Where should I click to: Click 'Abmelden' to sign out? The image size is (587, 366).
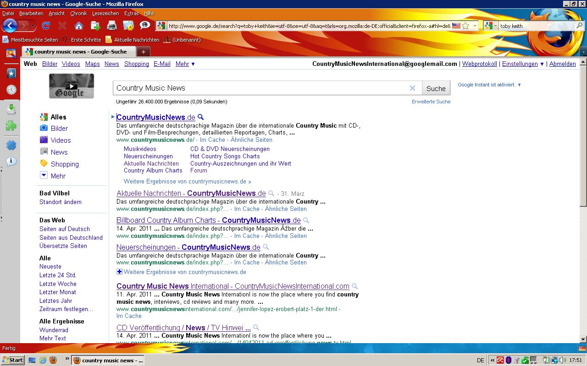[563, 64]
